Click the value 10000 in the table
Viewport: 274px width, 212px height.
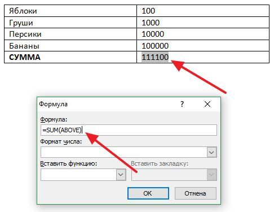153,34
